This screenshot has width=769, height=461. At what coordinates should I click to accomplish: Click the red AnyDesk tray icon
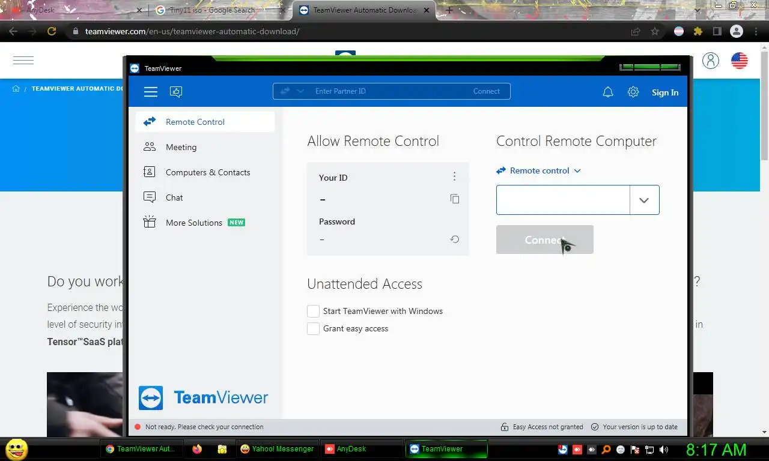(577, 449)
